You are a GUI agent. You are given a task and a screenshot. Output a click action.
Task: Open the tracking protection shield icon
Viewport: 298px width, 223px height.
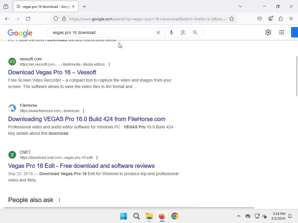click(56, 19)
